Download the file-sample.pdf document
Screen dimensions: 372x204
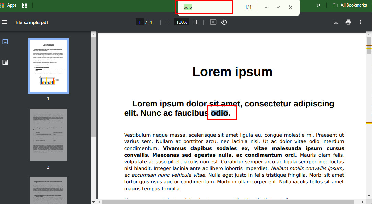[336, 22]
